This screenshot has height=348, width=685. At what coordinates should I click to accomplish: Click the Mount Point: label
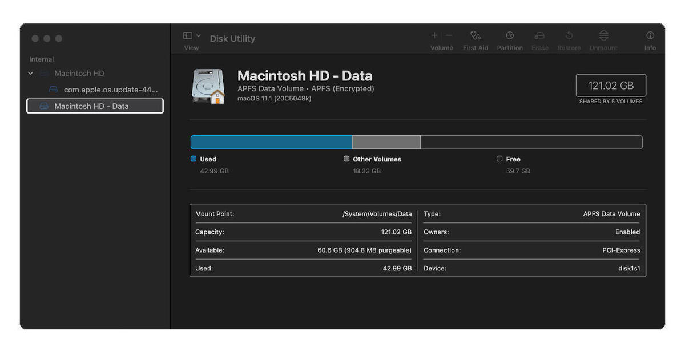215,214
